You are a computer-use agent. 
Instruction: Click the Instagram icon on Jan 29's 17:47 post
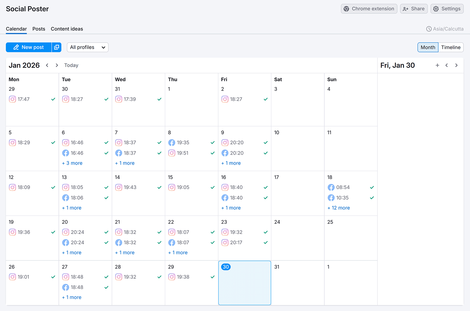(x=12, y=99)
